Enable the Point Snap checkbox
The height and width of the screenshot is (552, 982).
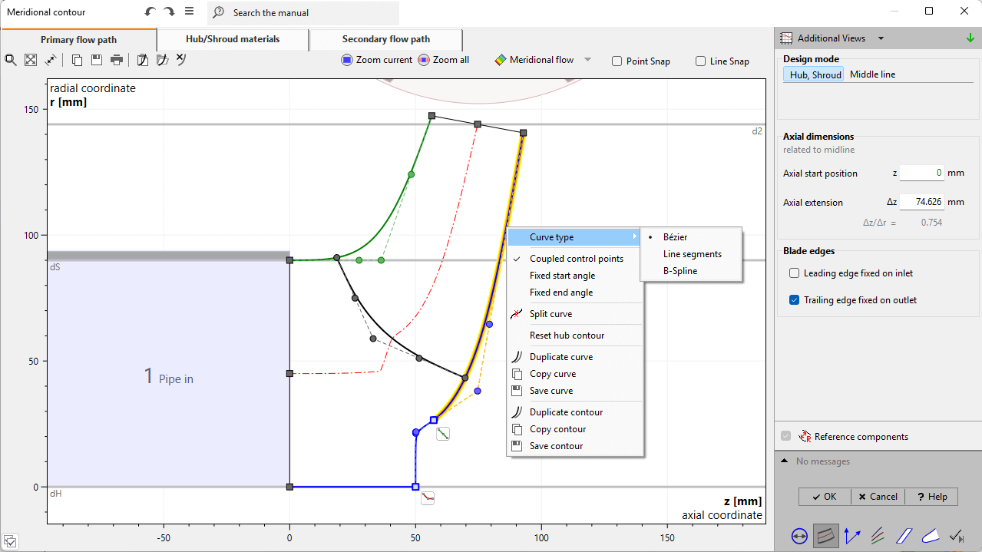617,61
